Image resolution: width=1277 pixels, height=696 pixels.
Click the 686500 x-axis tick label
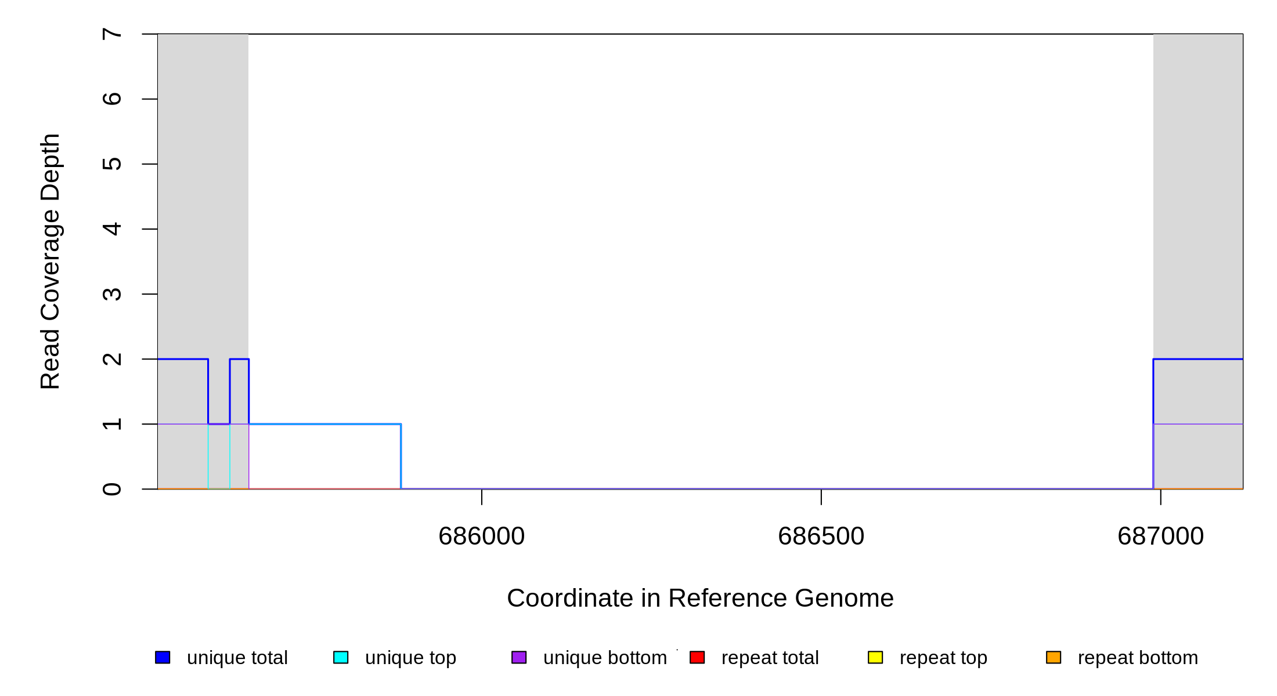821,536
